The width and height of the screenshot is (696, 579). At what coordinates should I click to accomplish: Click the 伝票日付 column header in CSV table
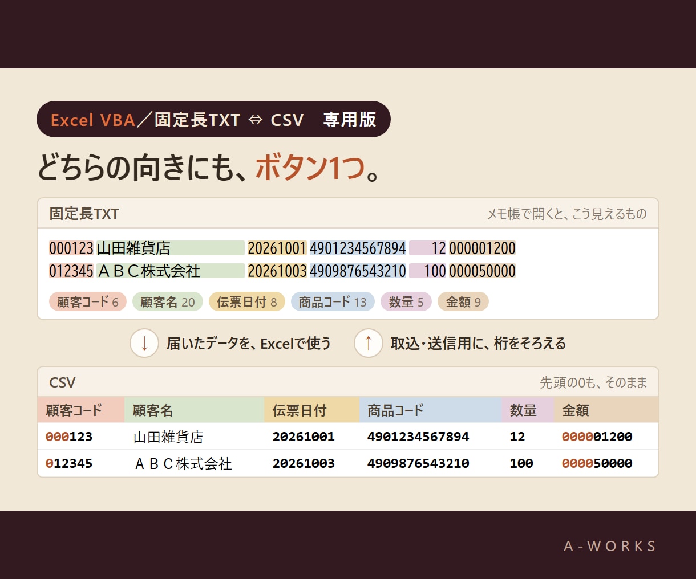pos(312,410)
